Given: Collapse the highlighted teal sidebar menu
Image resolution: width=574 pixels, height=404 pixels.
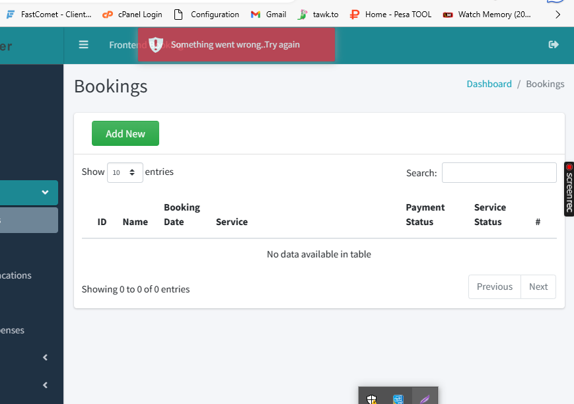Looking at the screenshot, I should [x=45, y=193].
